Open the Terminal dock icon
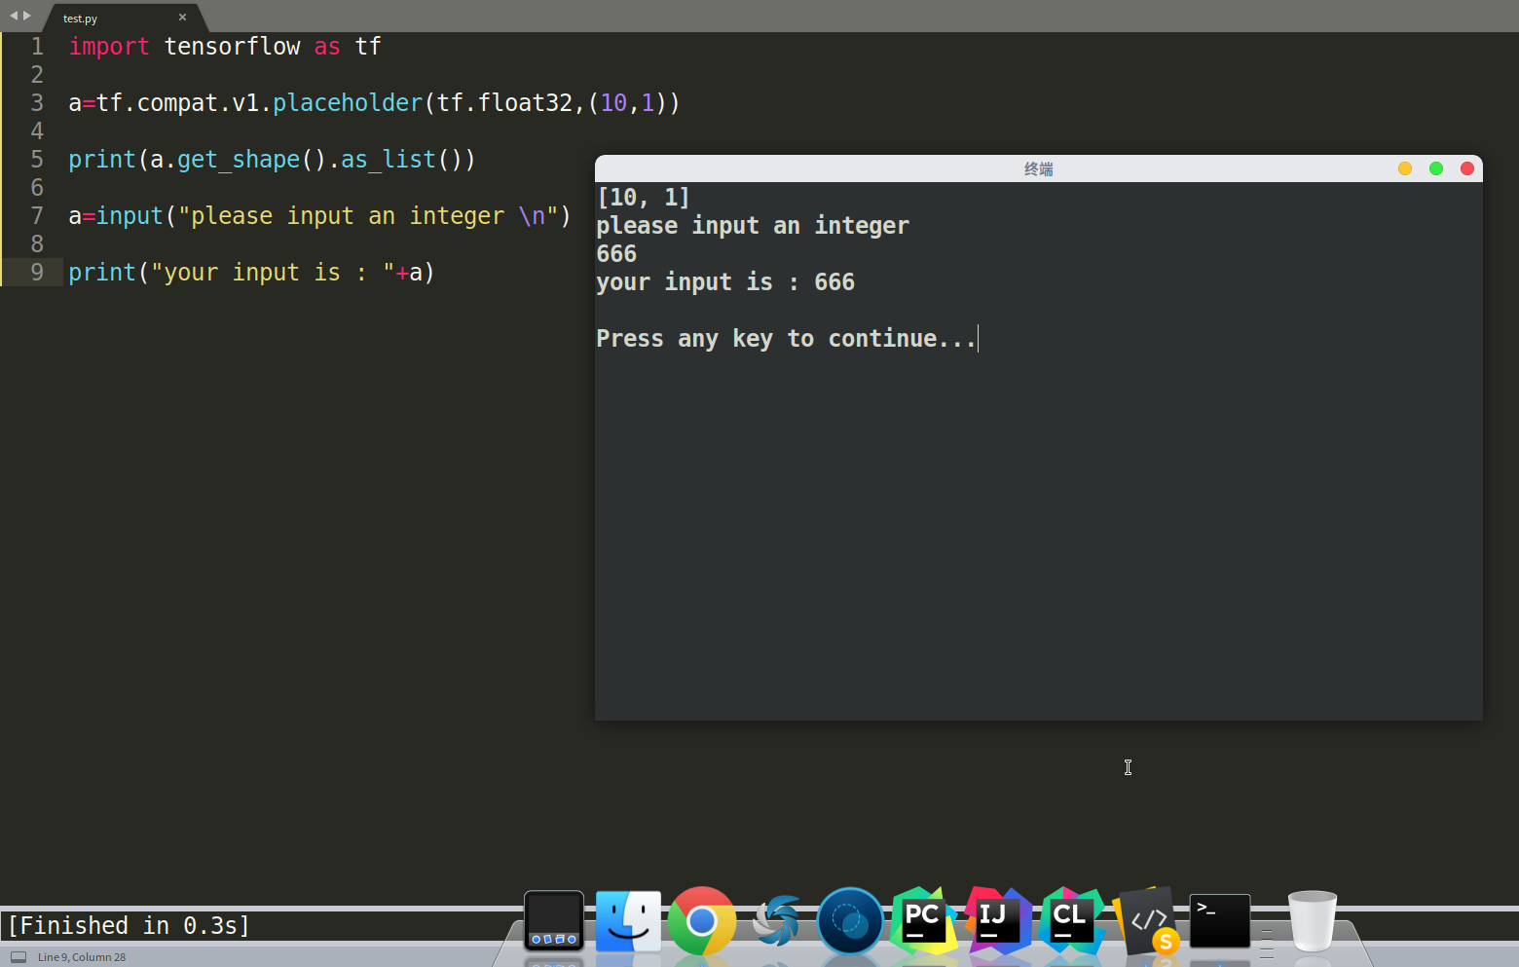 1220,920
